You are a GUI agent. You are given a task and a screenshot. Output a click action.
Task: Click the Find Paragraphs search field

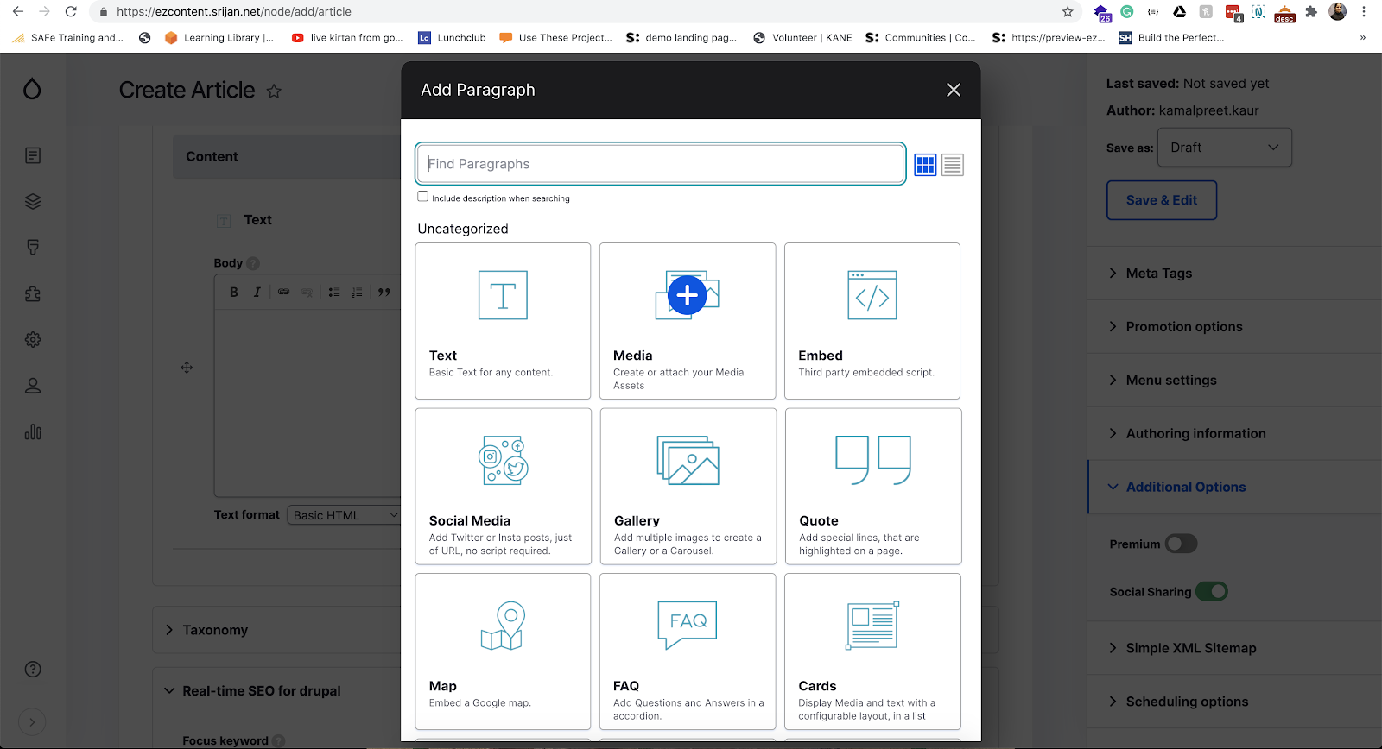[661, 164]
